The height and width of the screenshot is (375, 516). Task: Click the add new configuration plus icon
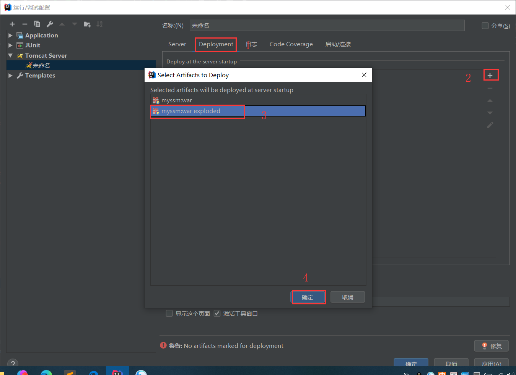12,24
